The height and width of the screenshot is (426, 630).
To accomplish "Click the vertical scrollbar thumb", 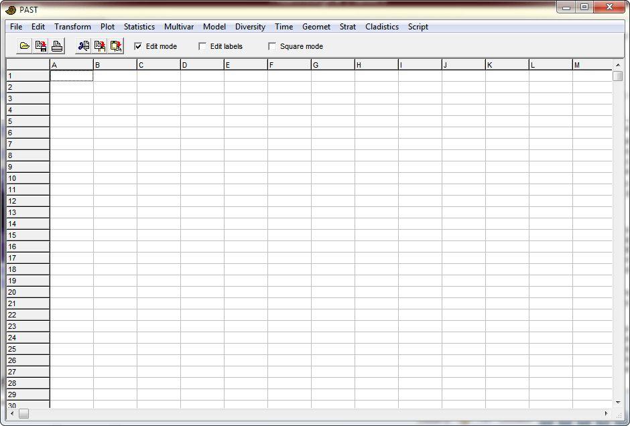I will 618,76.
